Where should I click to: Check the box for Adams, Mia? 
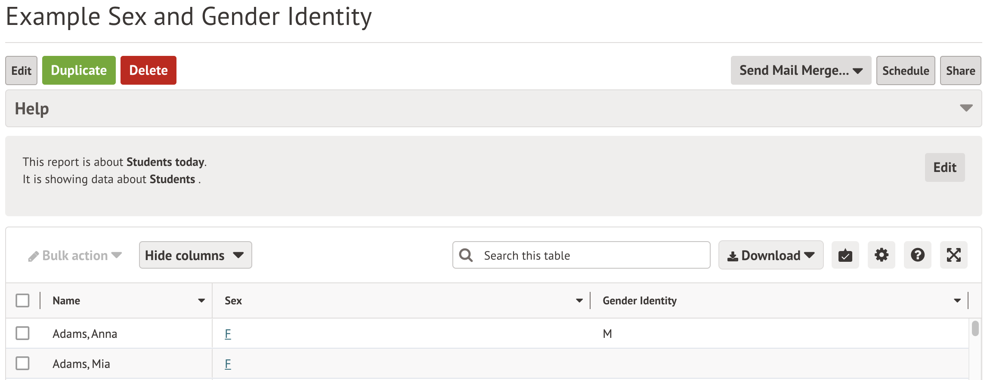[x=22, y=363]
